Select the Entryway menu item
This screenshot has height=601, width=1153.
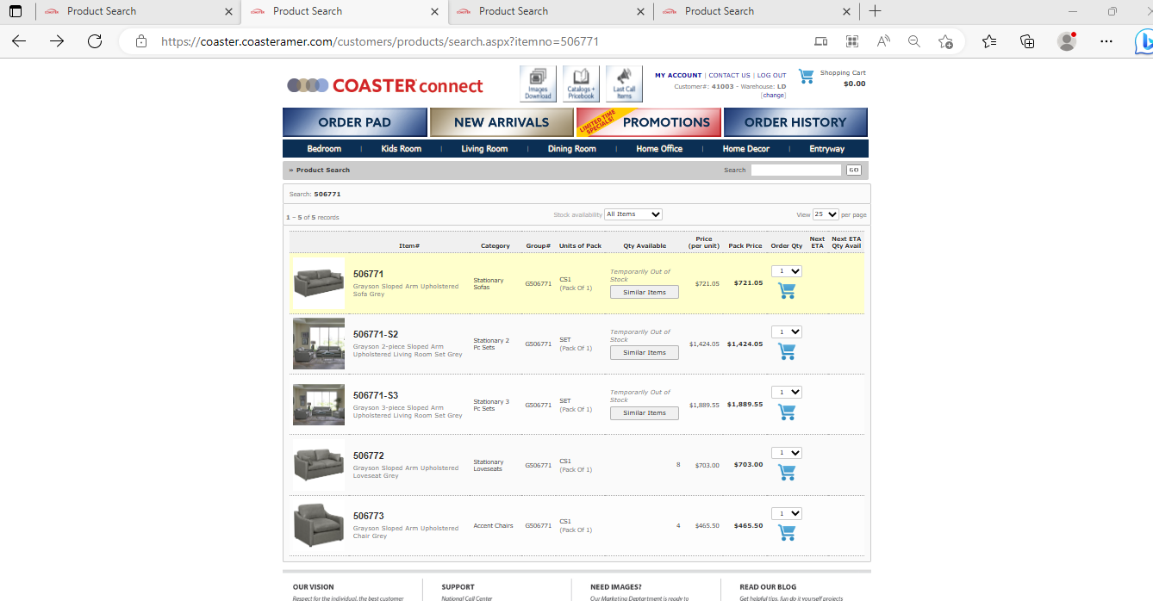click(827, 149)
